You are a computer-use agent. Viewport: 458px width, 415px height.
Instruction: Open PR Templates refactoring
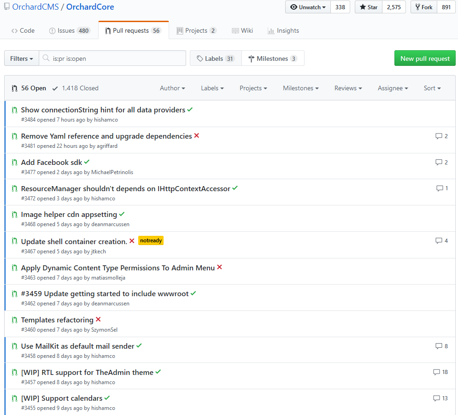(57, 320)
